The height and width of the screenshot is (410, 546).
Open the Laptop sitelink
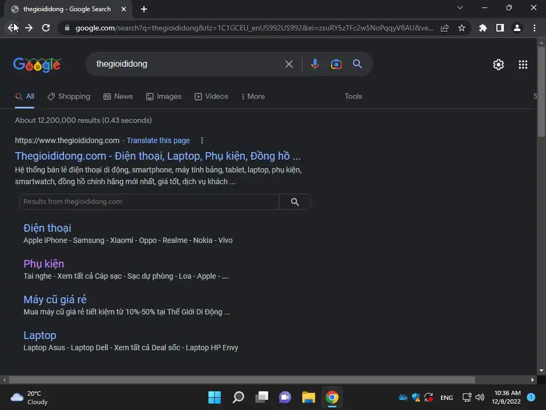click(x=39, y=335)
